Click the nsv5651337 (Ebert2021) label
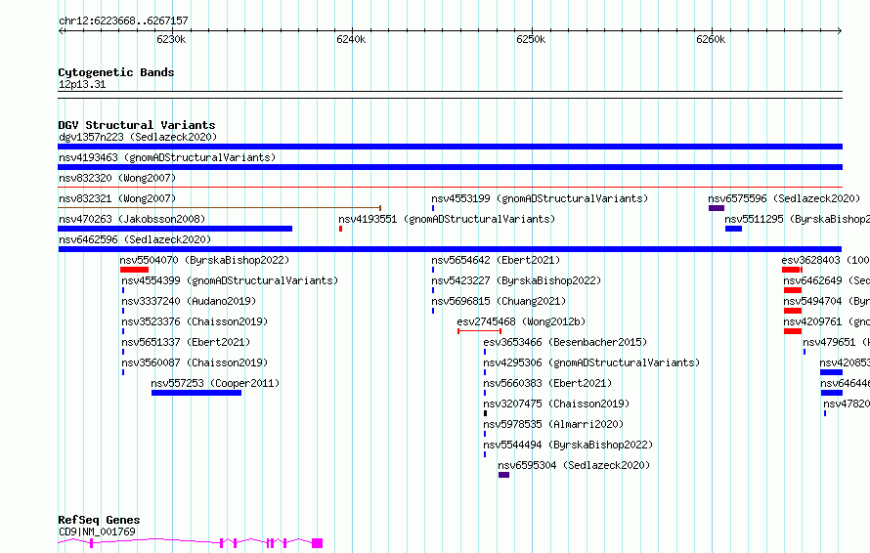Screen dimensions: 870x553 click(186, 342)
